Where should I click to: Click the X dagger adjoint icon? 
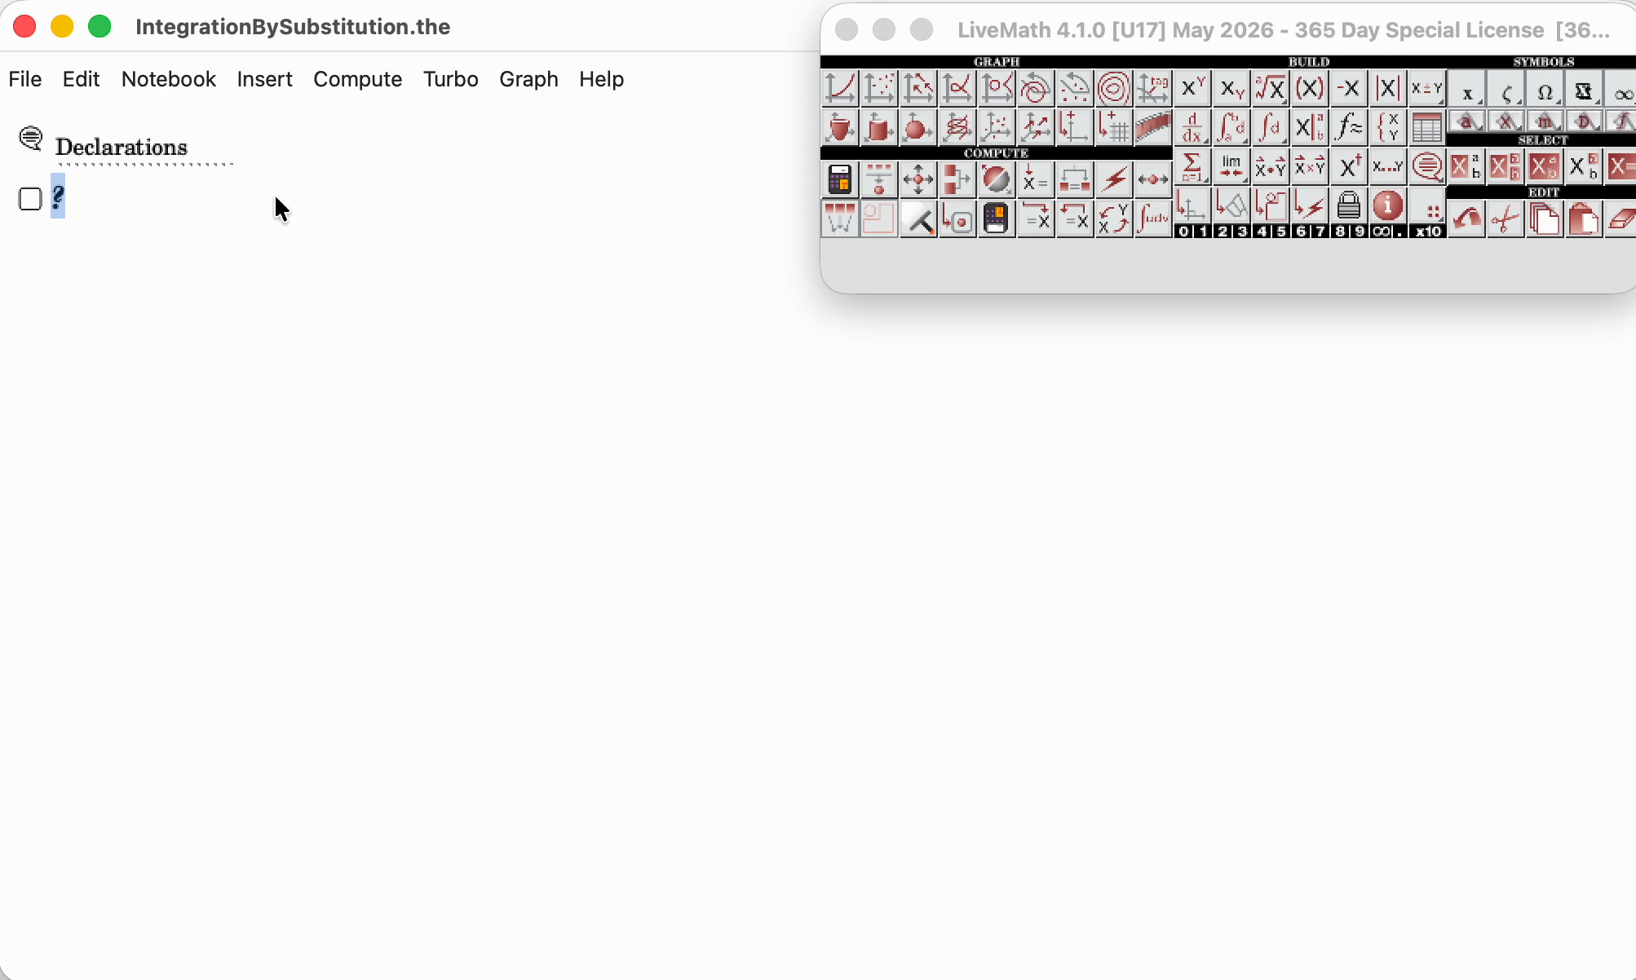point(1349,166)
